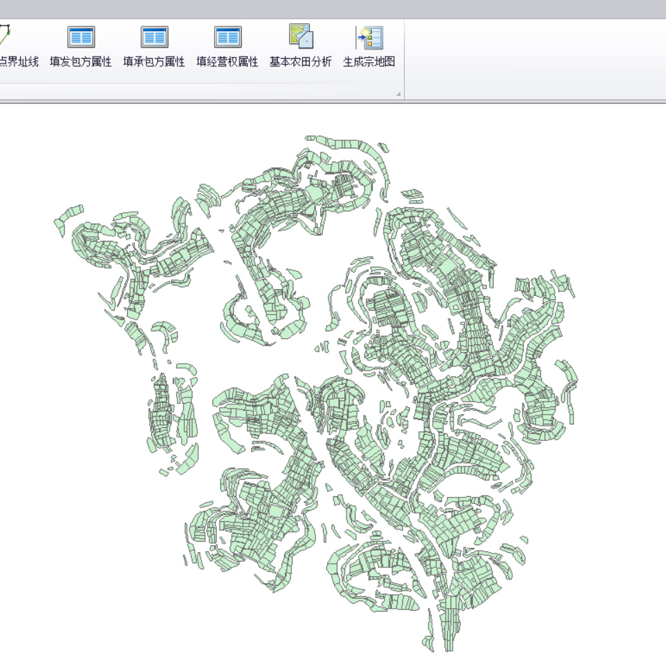This screenshot has width=666, height=666.
Task: Select a parcel in the northernmost curved strip
Action: pyautogui.click(x=345, y=144)
